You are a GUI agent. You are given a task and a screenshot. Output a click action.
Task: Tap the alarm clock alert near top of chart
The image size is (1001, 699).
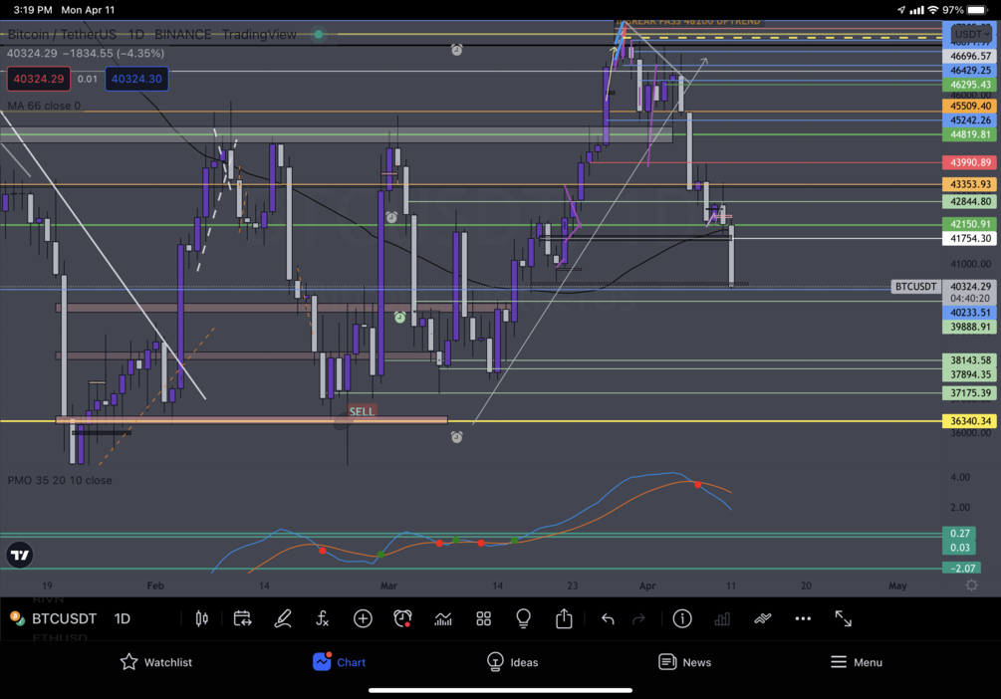(456, 50)
